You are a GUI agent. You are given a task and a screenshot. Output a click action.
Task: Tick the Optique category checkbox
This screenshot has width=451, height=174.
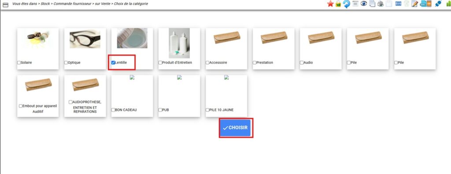66,63
